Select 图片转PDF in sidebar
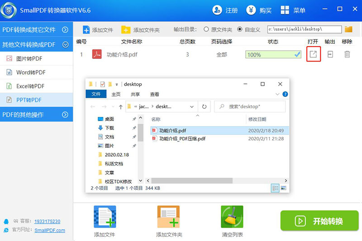Image resolution: width=362 pixels, height=241 pixels. 37,58
